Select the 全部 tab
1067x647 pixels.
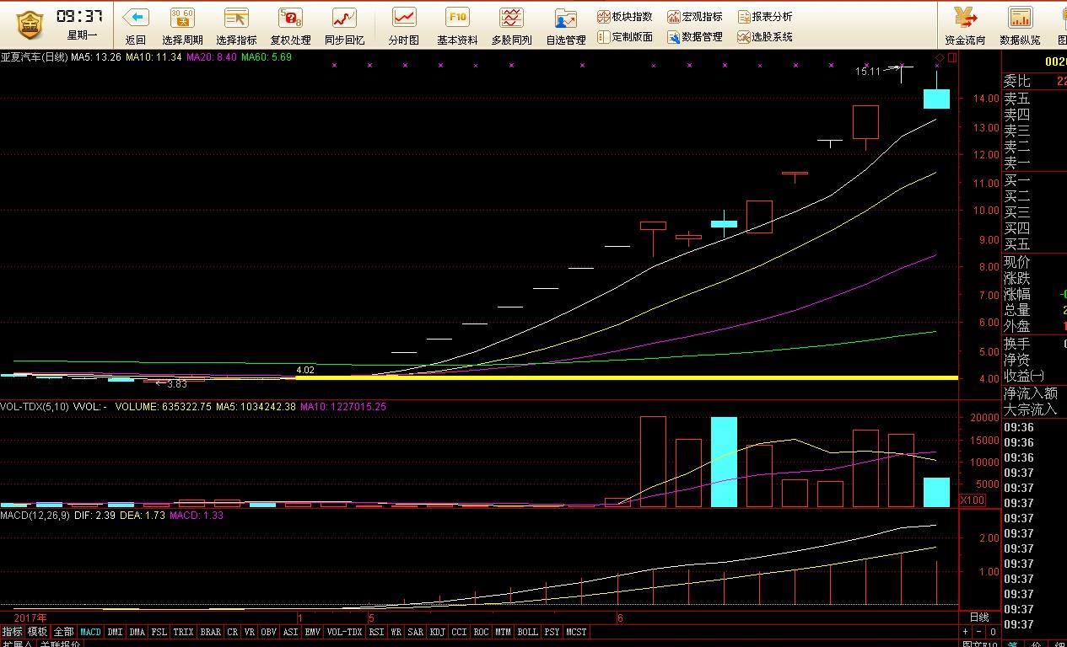63,632
